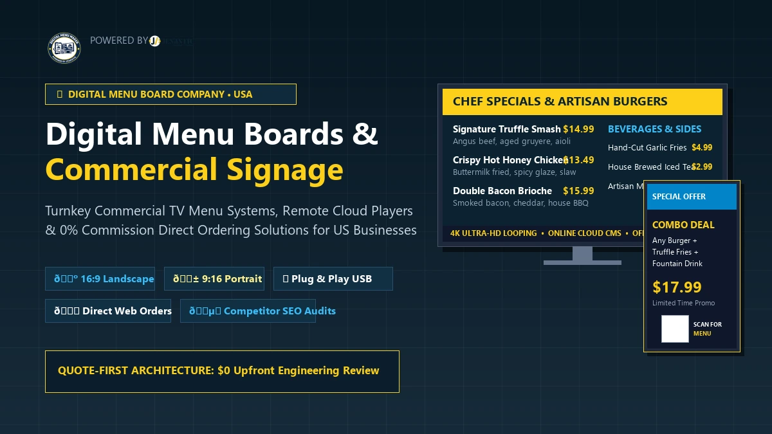Open the Competitor SEO Audits chip
Screen dimensions: 772x434
[248, 311]
